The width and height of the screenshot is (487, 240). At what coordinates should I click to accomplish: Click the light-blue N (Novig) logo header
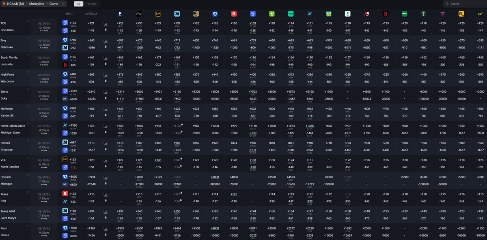(177, 14)
